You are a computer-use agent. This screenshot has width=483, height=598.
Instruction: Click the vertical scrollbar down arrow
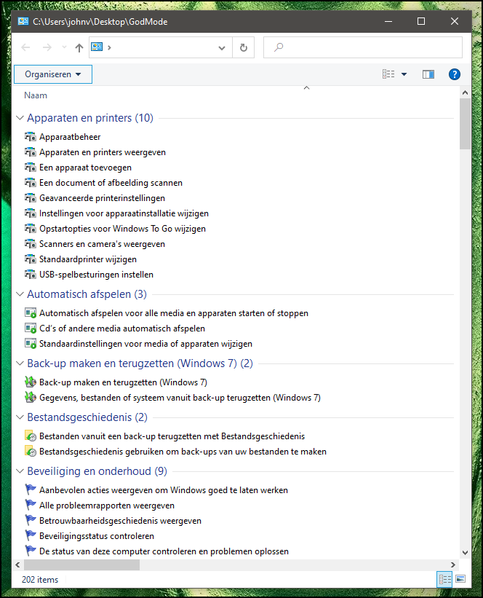point(465,553)
